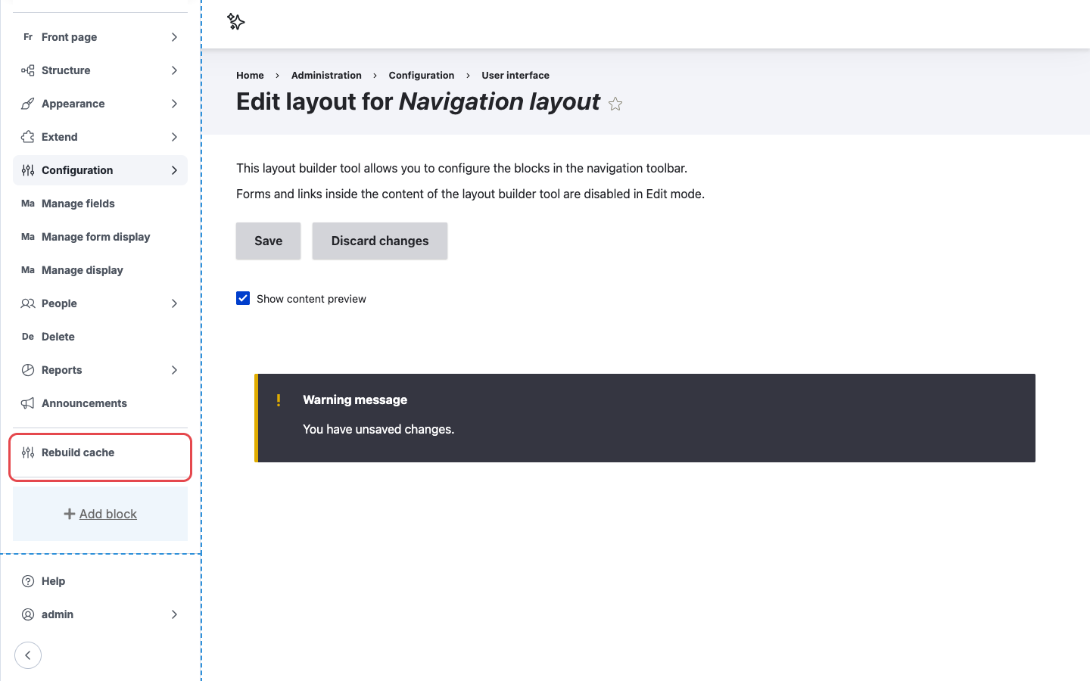Open Configuration in the breadcrumb
This screenshot has height=681, width=1090.
(422, 75)
